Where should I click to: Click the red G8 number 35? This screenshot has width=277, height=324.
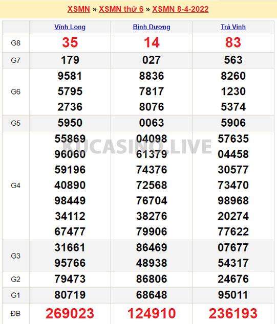[x=70, y=42]
